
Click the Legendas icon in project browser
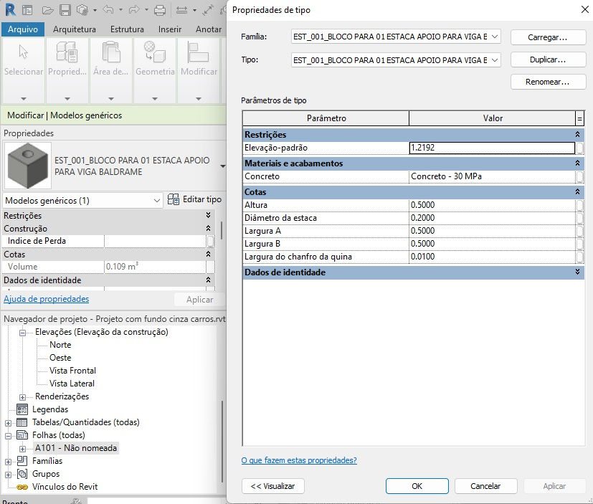click(22, 409)
